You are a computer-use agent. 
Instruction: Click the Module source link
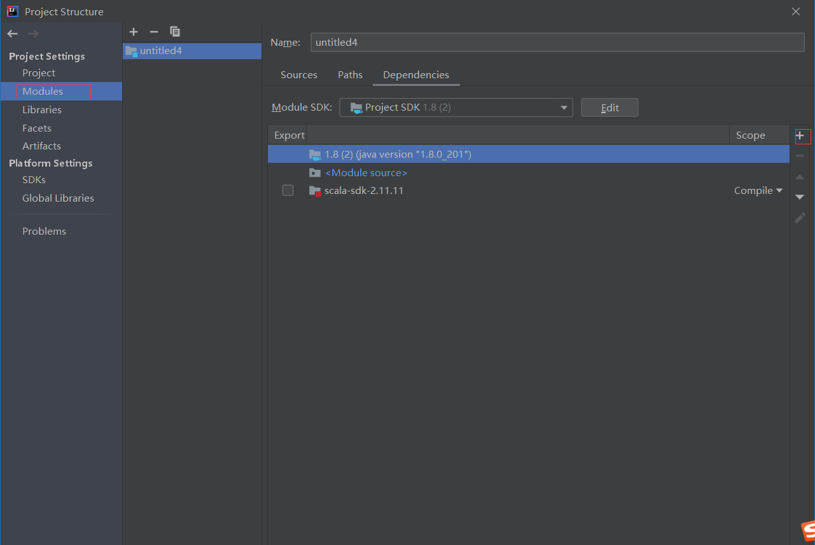click(366, 173)
